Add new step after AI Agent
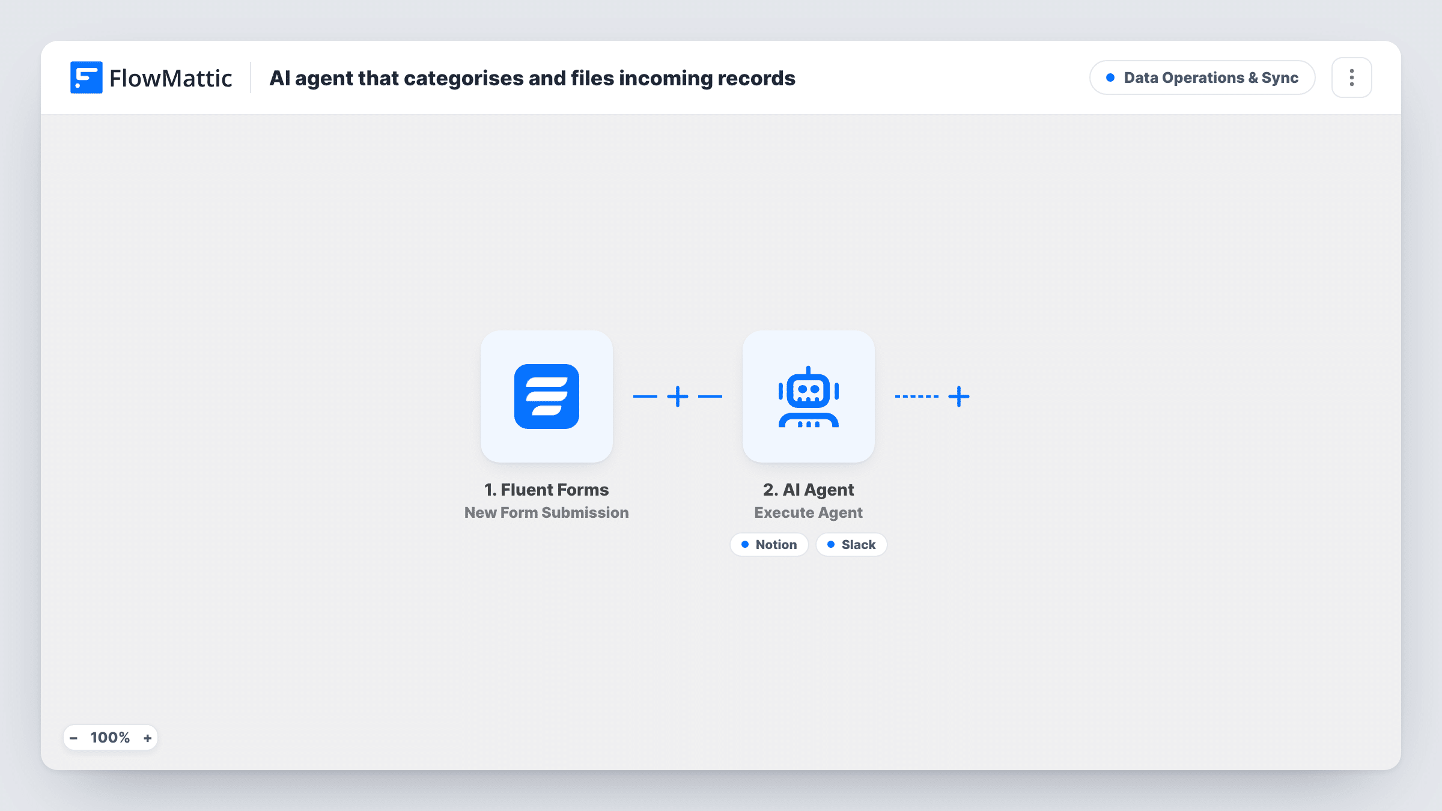The image size is (1442, 811). point(959,396)
